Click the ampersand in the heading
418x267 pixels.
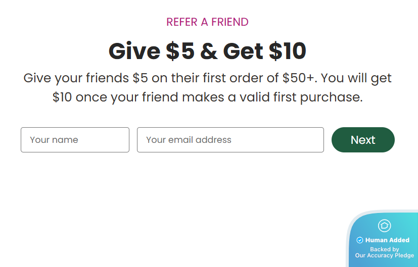pos(208,51)
